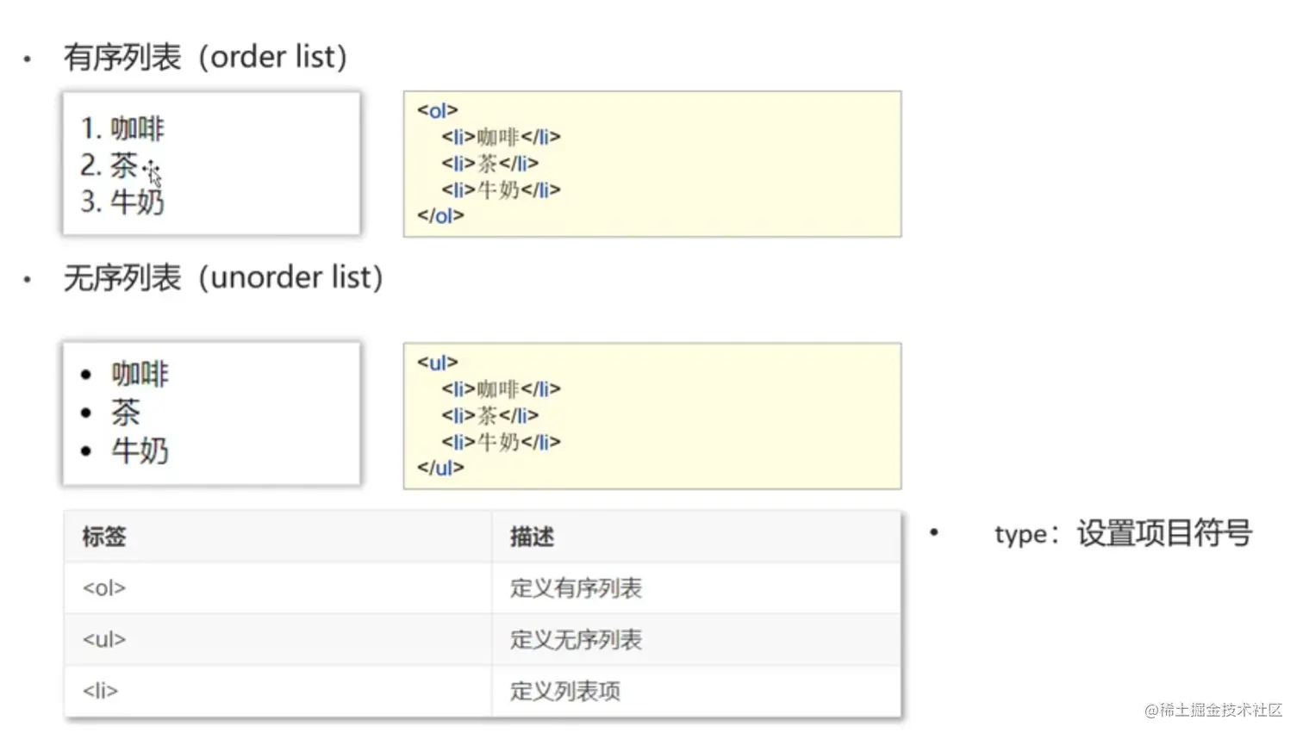Viewport: 1303px width, 739px height.
Task: Select bulleted 茶 item in unordered preview
Action: point(125,413)
